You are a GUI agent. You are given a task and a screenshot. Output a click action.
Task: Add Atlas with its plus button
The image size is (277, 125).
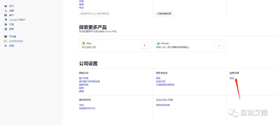(144, 45)
